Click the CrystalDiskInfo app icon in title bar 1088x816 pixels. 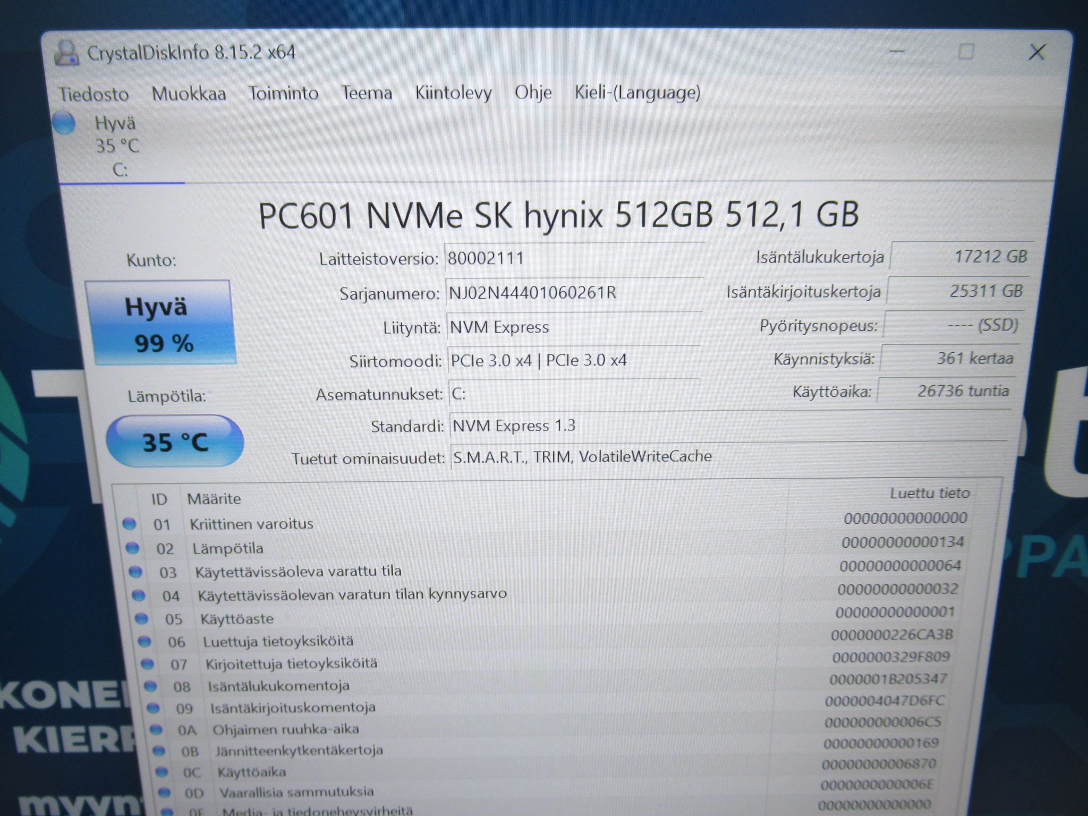pos(67,53)
